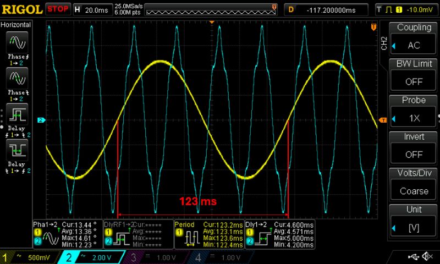Viewport: 440px width, 264px height.
Task: Click the speaker sound icon
Action: click(429, 257)
